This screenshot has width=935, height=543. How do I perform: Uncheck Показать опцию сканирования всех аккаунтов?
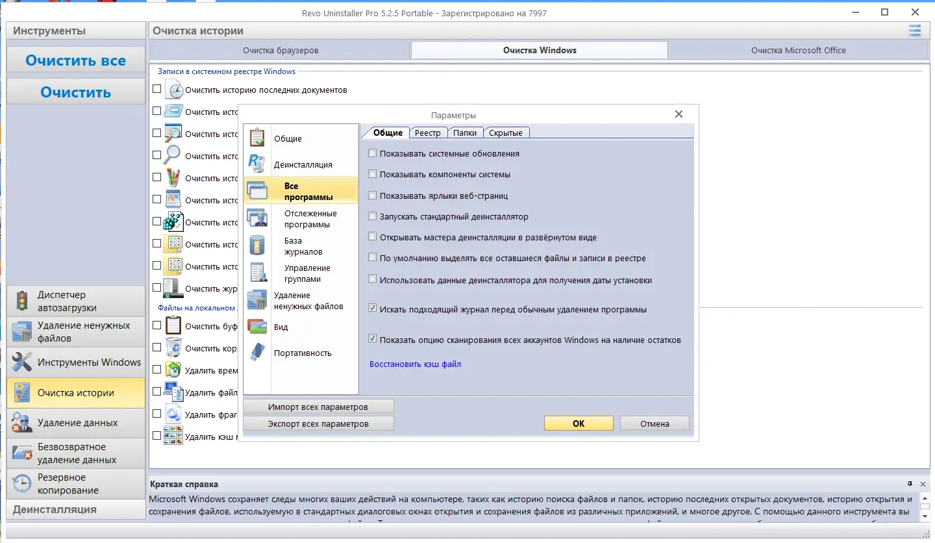click(x=373, y=339)
